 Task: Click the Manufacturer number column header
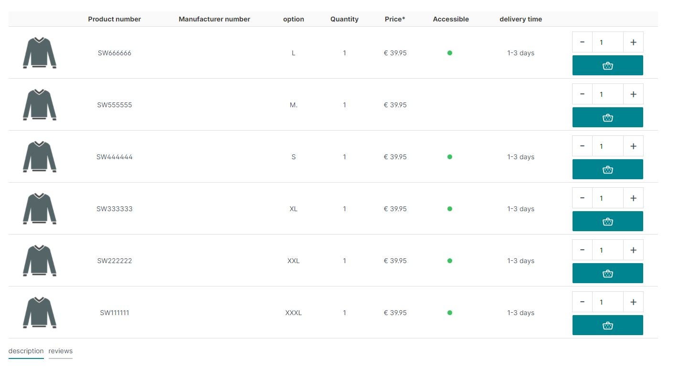pos(214,19)
